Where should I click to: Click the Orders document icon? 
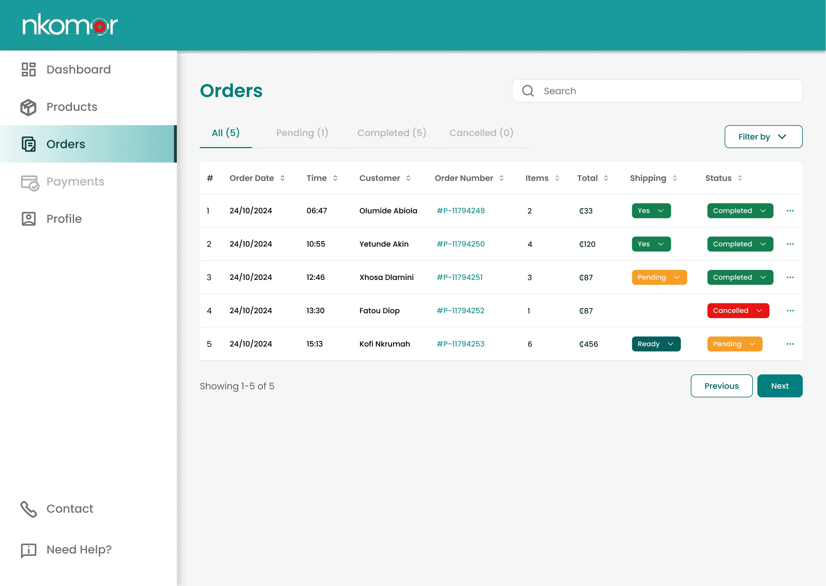pos(28,144)
